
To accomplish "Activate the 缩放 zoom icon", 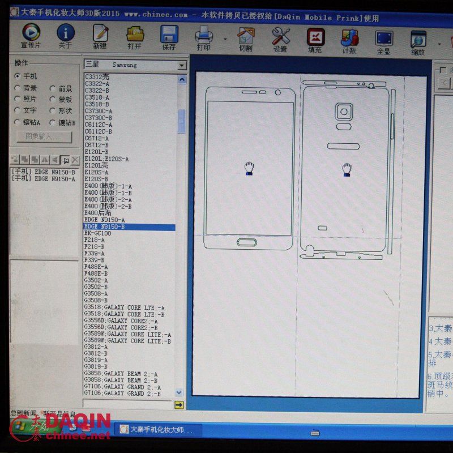I will point(418,43).
